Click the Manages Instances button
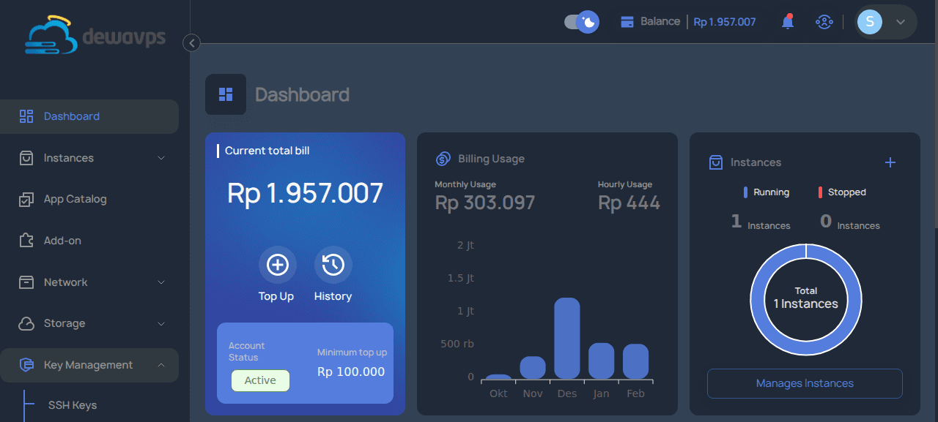Image resolution: width=938 pixels, height=422 pixels. click(805, 383)
